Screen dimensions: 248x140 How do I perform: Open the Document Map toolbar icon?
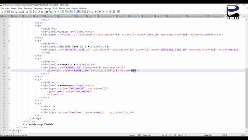(85, 12)
